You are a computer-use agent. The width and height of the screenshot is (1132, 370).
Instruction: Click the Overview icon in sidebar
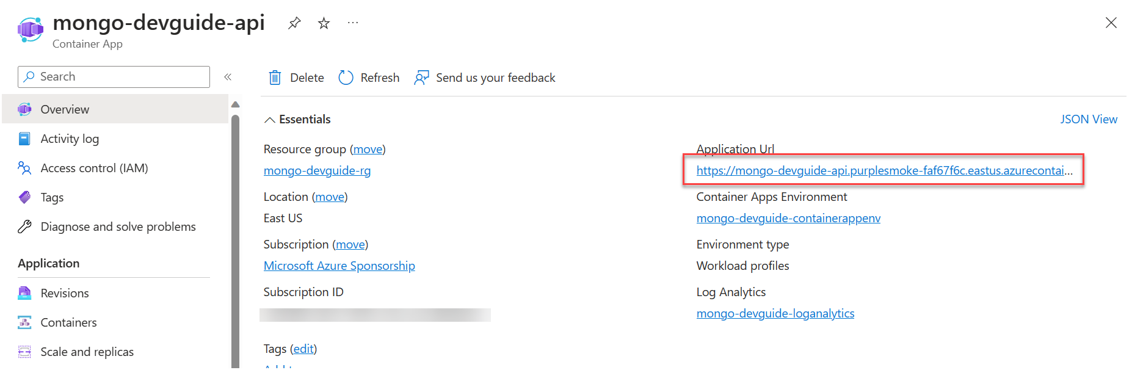click(24, 109)
